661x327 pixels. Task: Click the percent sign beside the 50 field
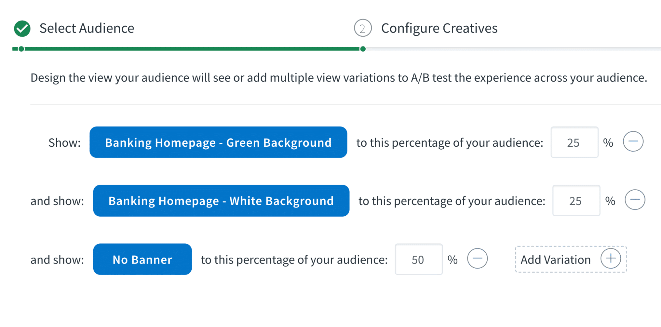453,260
